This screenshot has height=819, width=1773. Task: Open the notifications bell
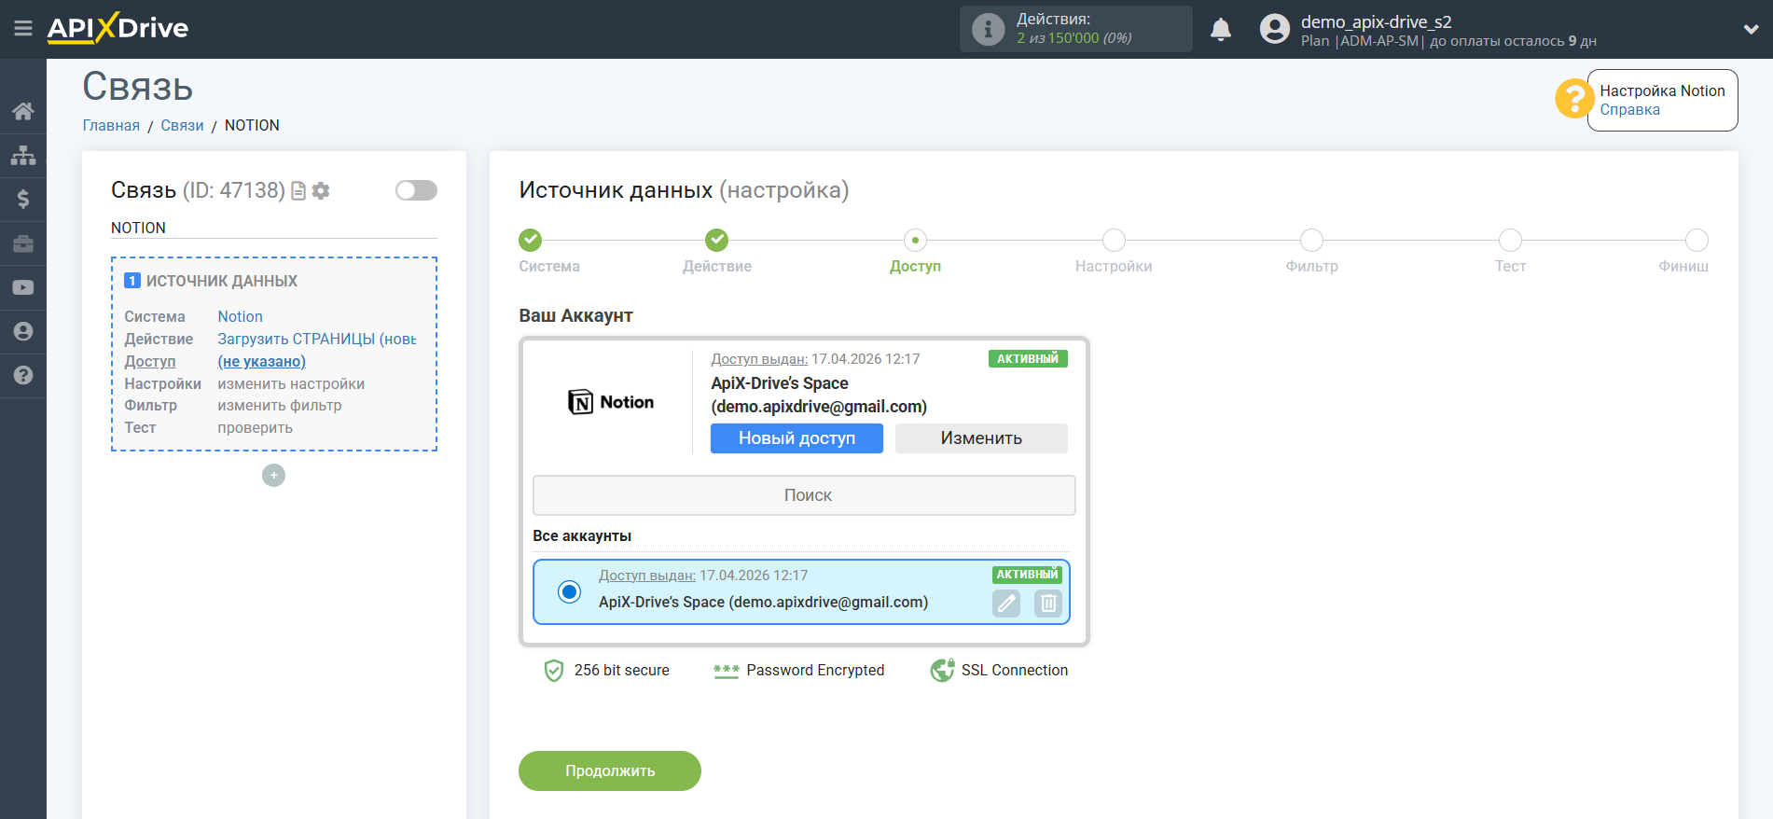pyautogui.click(x=1221, y=30)
